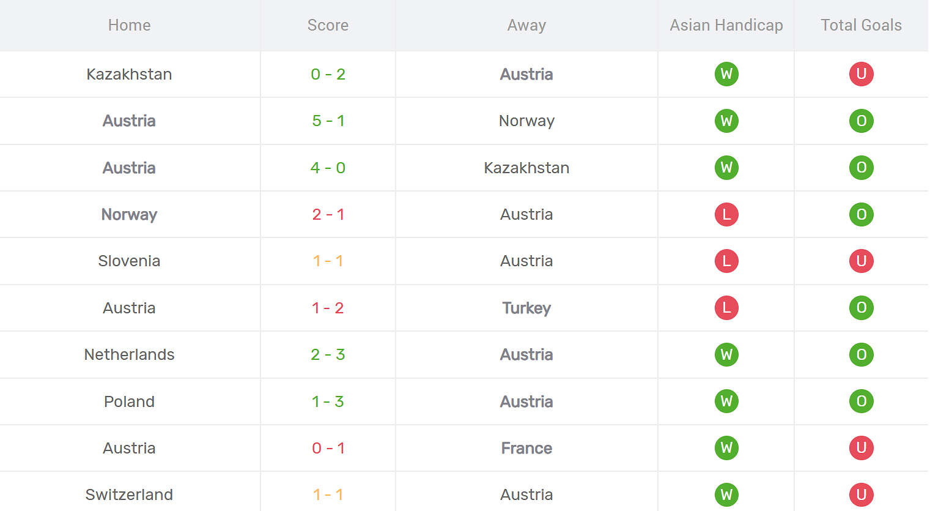Open the 2 - 3 score for Netherlands match
This screenshot has width=930, height=511.
pos(328,354)
